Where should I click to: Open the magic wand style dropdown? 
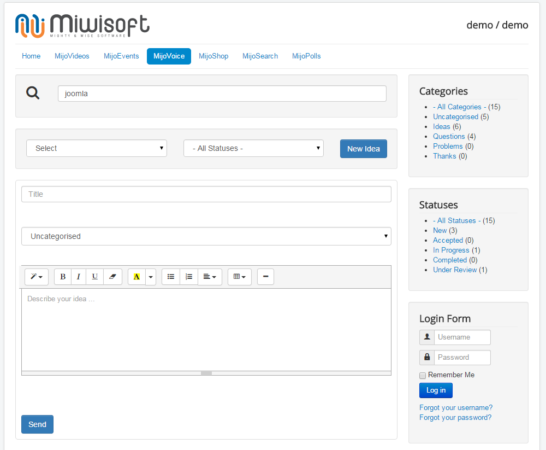coord(37,277)
